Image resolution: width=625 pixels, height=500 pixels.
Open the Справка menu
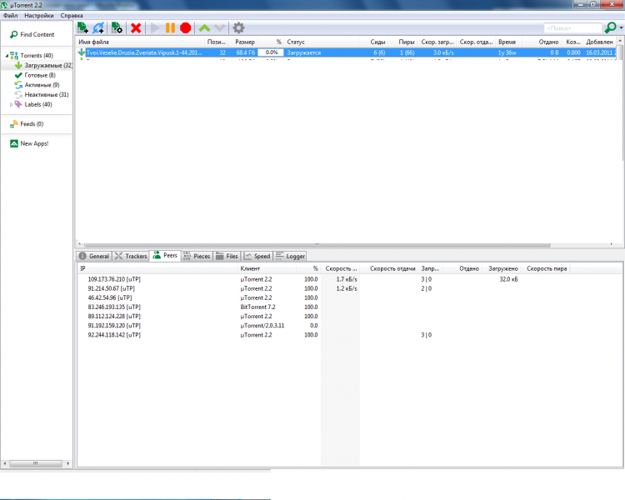pyautogui.click(x=72, y=16)
